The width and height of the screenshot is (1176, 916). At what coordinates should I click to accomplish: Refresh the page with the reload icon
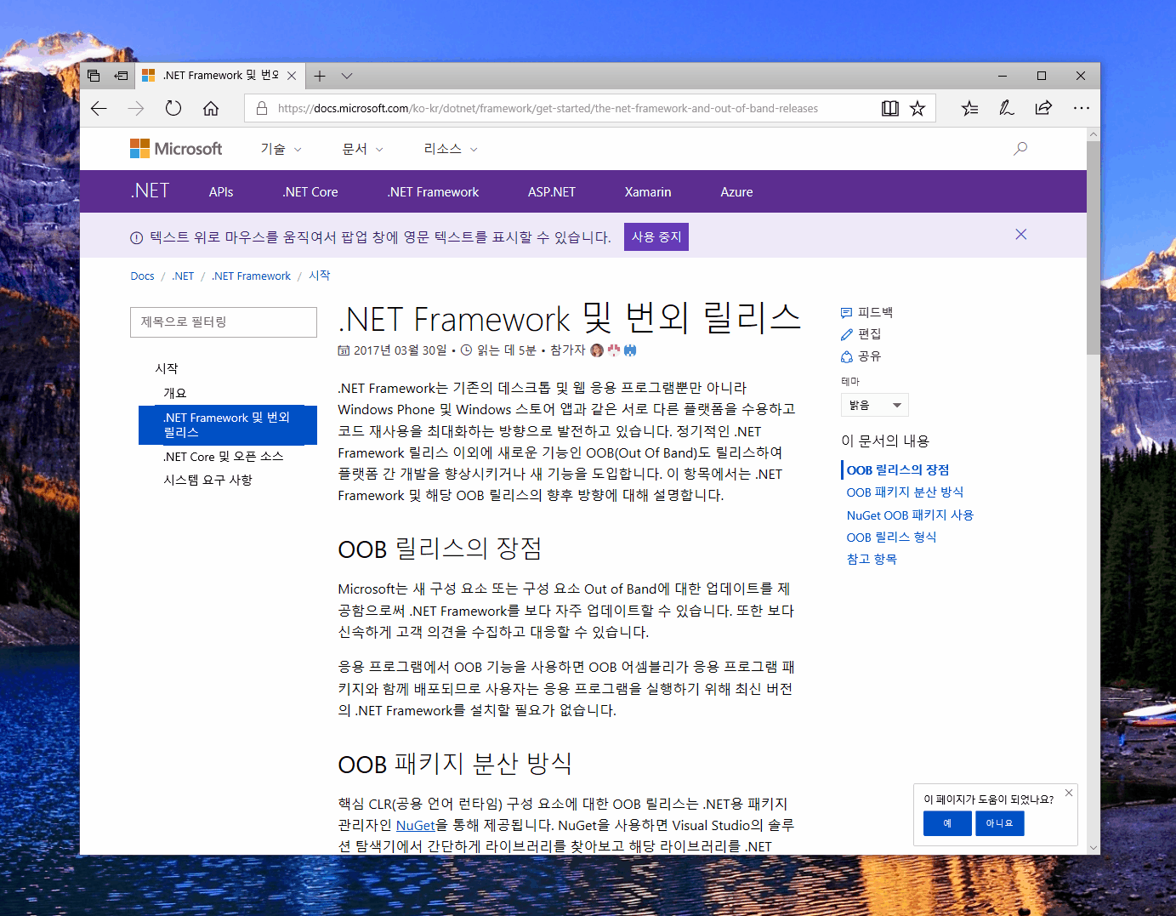click(173, 108)
